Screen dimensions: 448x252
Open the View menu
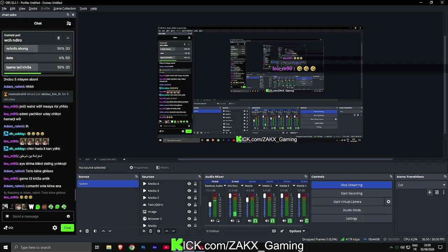pos(22,8)
